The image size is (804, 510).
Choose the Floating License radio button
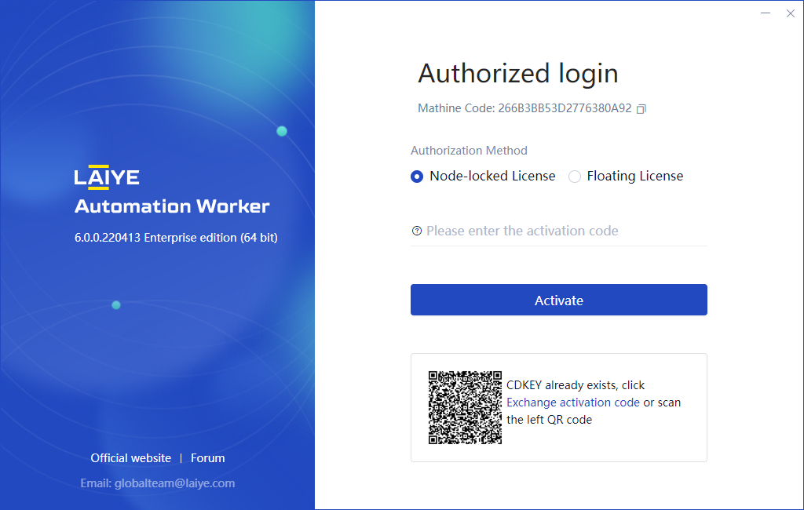pyautogui.click(x=575, y=177)
